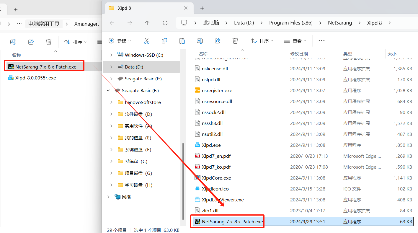Click the chevron after Xlpd 8 in the address bar
The height and width of the screenshot is (233, 418).
[390, 23]
